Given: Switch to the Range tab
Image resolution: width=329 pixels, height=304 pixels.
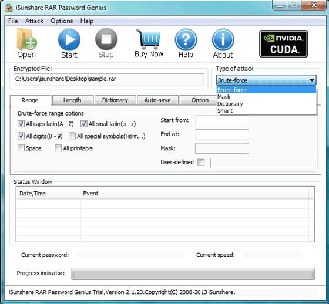Looking at the screenshot, I should [30, 100].
